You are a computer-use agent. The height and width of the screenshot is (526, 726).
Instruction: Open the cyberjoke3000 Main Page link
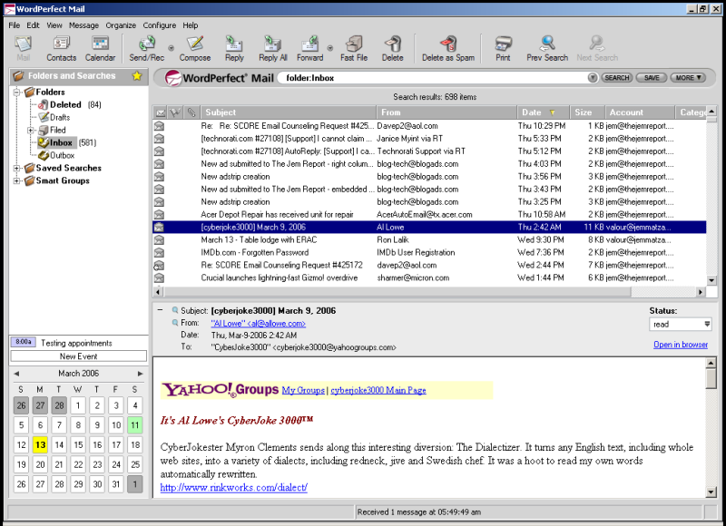click(378, 391)
